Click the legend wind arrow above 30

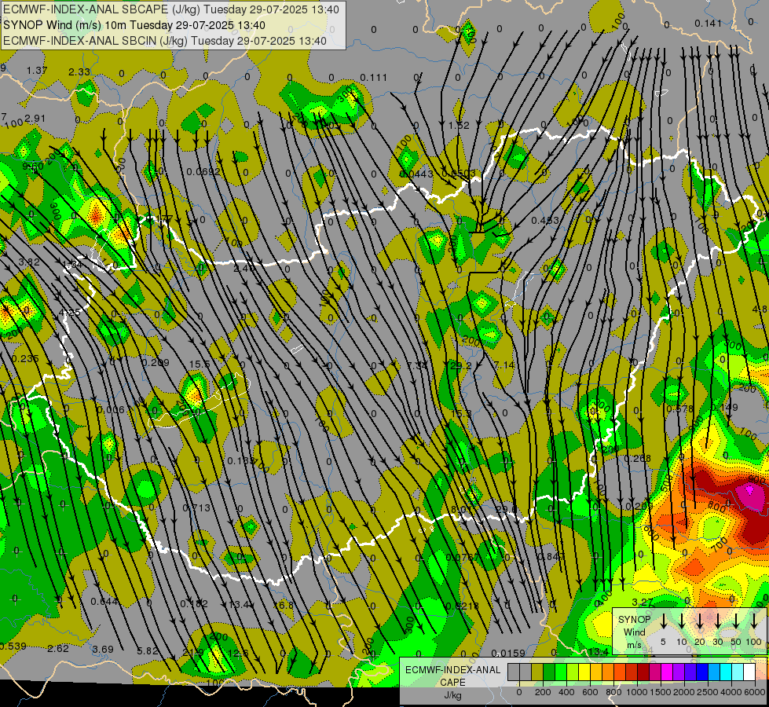[x=718, y=621]
